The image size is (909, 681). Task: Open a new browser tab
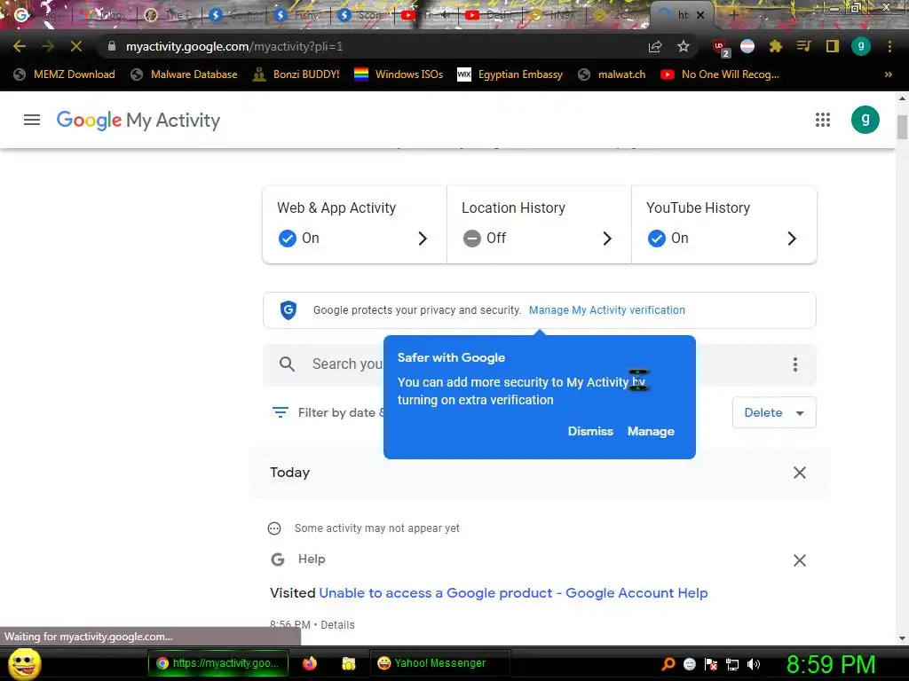click(x=733, y=15)
